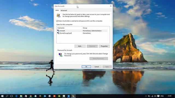Close the User Accounts dialog
The image size is (175, 98).
(111, 6)
